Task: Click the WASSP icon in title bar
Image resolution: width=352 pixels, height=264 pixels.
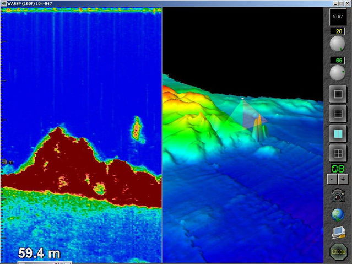Action: (3, 3)
